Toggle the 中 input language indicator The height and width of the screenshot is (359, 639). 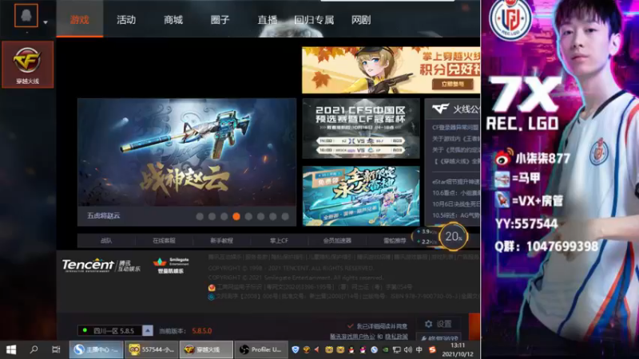coord(419,349)
